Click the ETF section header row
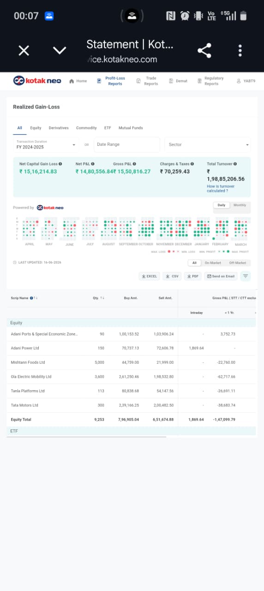Image resolution: width=264 pixels, height=591 pixels. pyautogui.click(x=131, y=431)
